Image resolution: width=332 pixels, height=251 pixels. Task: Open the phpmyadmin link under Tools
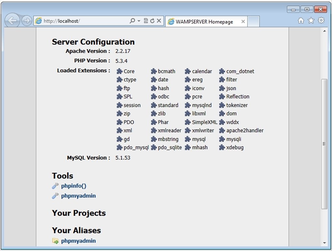tap(78, 196)
